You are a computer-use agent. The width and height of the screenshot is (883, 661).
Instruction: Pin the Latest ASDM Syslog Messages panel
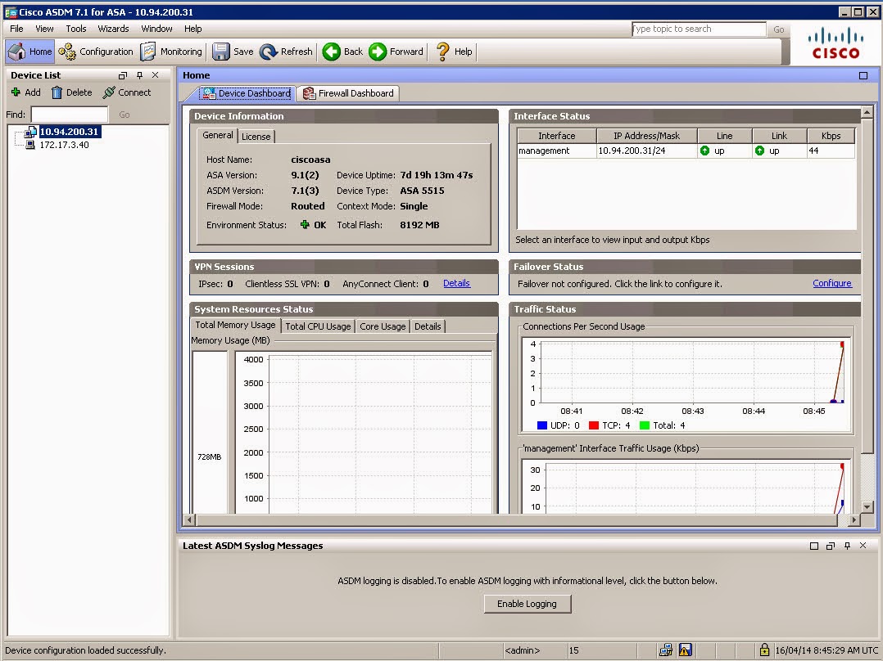(x=845, y=546)
